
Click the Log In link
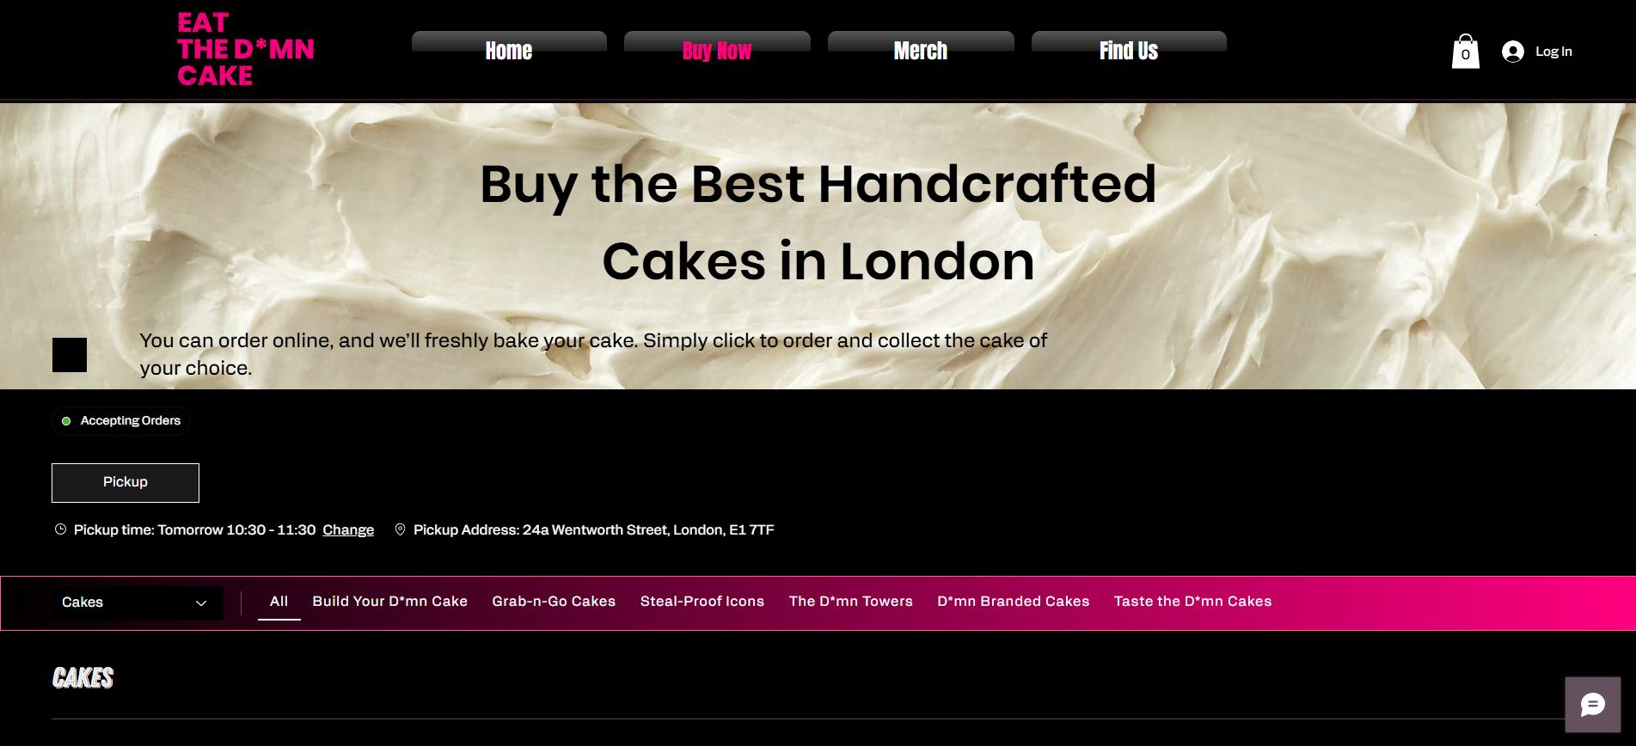click(1553, 52)
